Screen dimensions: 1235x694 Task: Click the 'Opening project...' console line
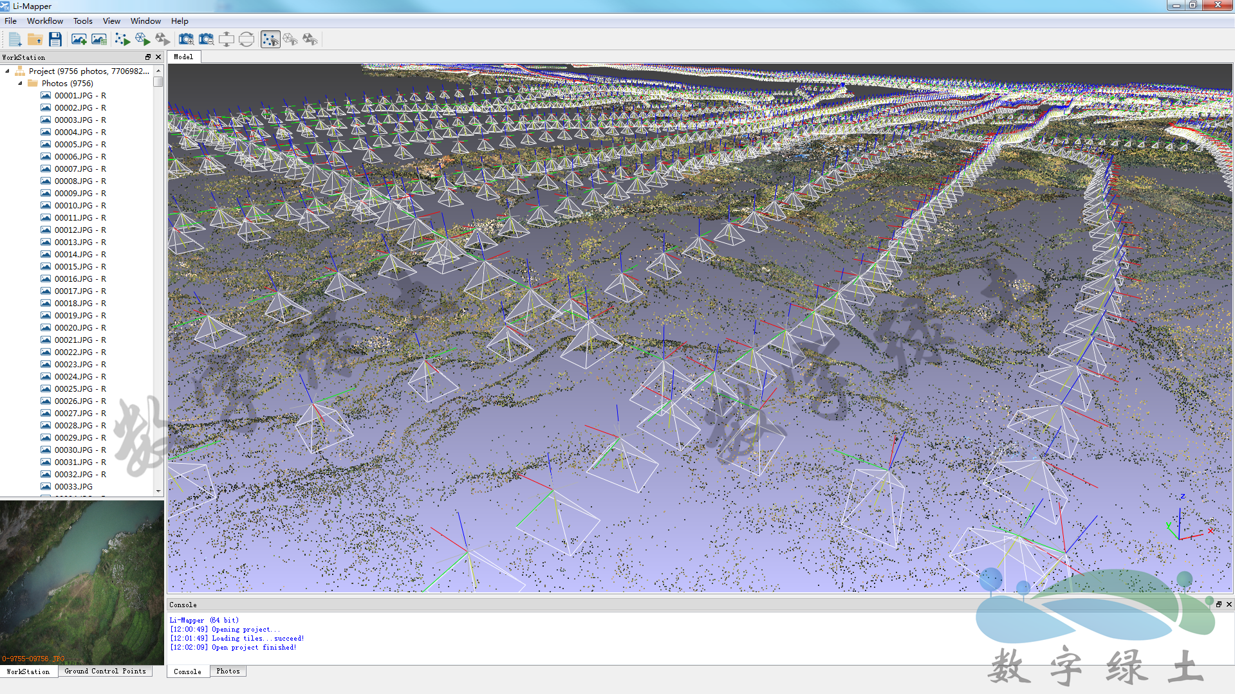[x=225, y=629]
